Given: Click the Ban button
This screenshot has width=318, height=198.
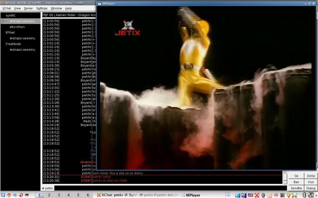Looking at the screenshot, I should (x=296, y=182).
